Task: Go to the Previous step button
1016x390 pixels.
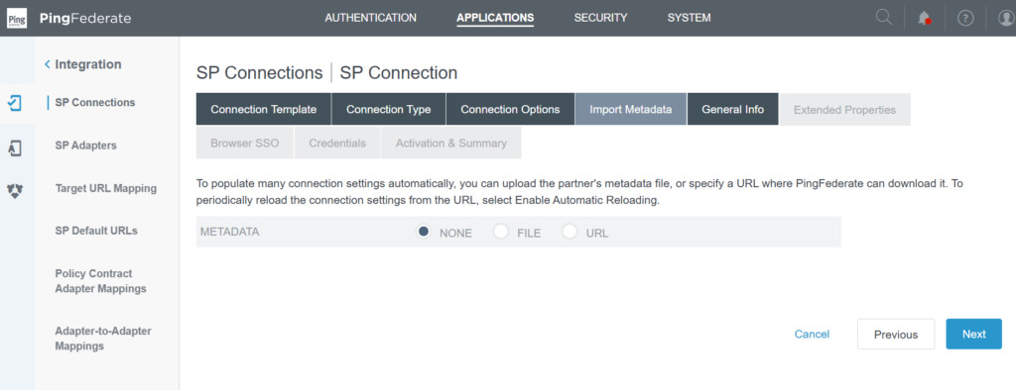Action: tap(896, 334)
